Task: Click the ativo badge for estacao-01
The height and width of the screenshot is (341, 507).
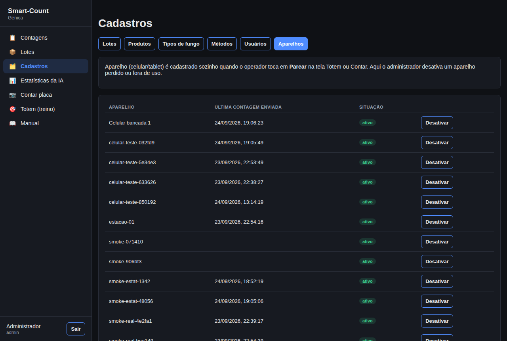Action: 368,222
